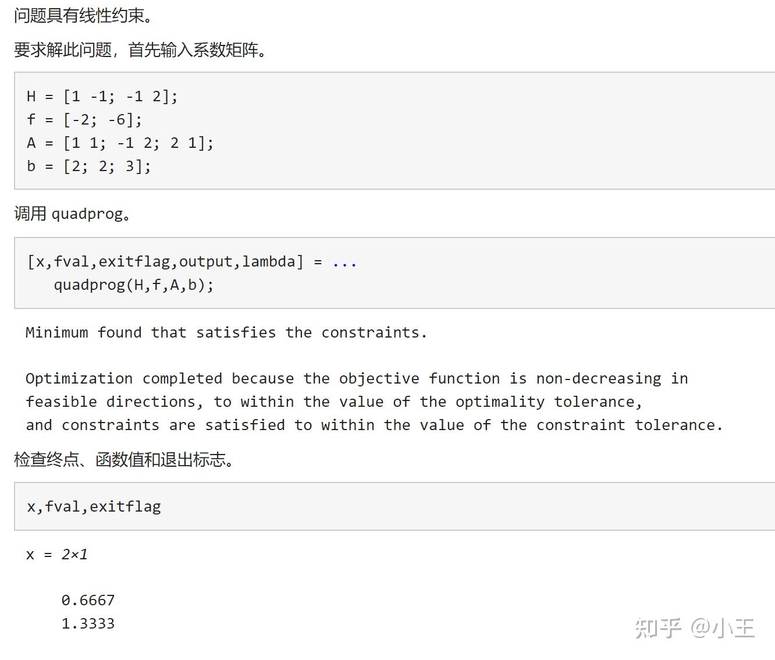The height and width of the screenshot is (660, 775).
Task: Click the '检查终点、函数值和退出标志。' paragraph
Action: tap(124, 460)
